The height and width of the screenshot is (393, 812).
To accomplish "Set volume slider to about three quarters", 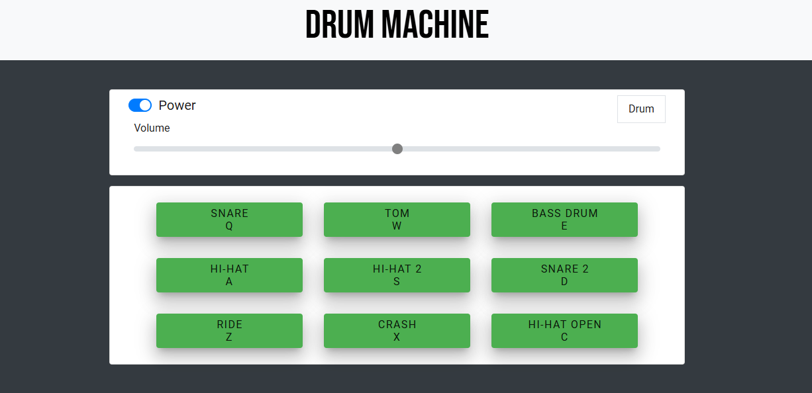I will (x=529, y=149).
